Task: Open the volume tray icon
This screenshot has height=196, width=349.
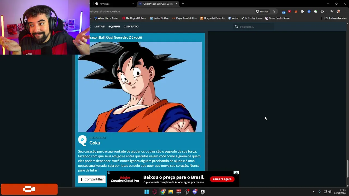Action: tap(330, 192)
